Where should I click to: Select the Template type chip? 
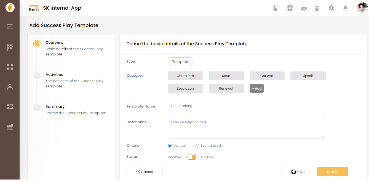pyautogui.click(x=181, y=62)
